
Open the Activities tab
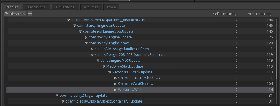pos(91,7)
